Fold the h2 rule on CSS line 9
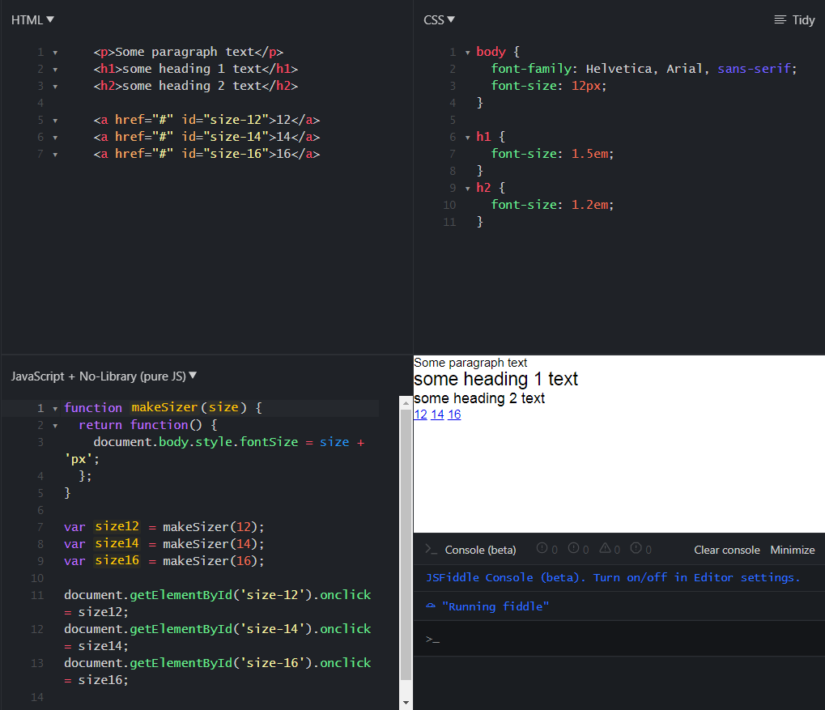 [x=467, y=189]
